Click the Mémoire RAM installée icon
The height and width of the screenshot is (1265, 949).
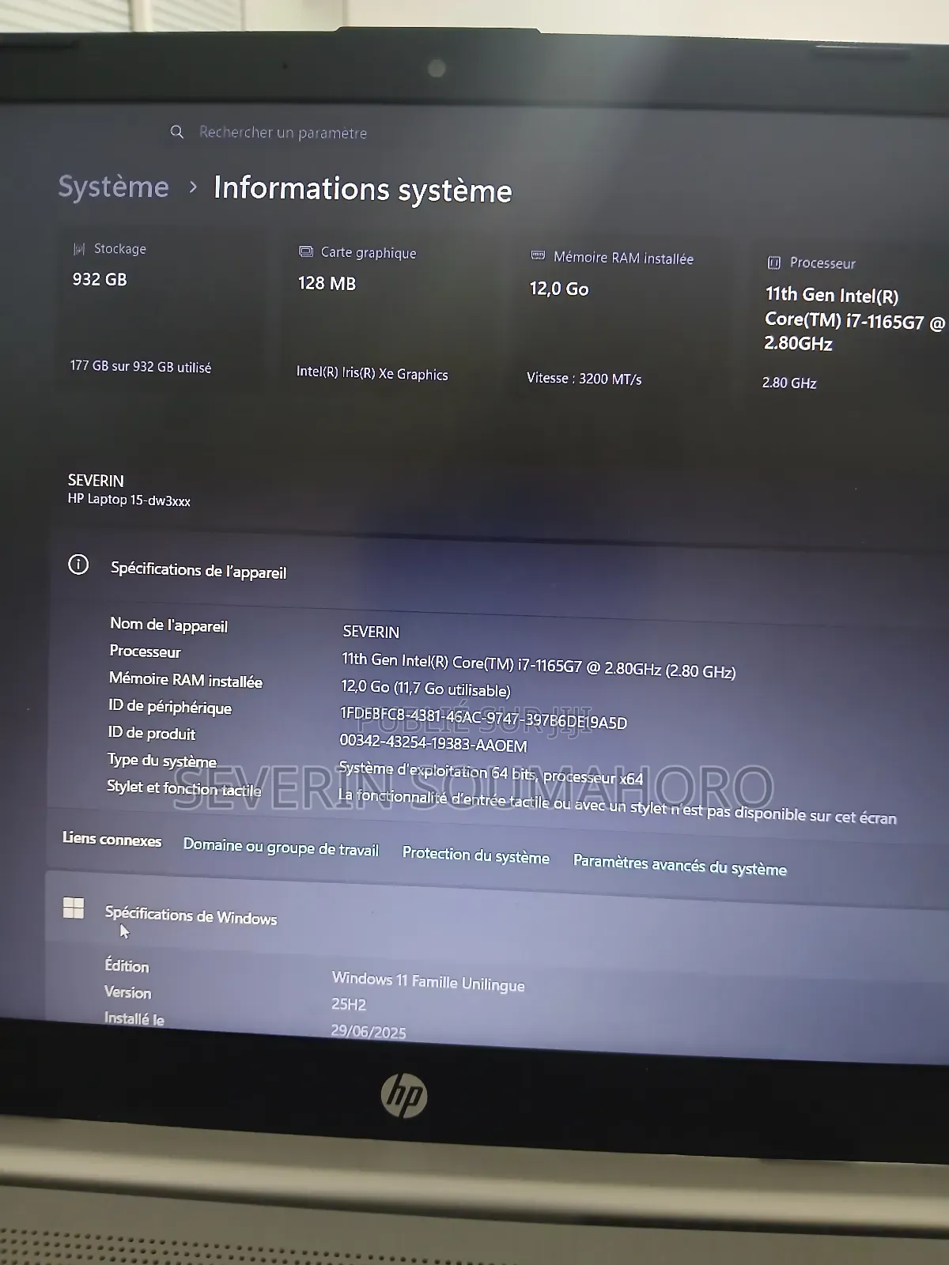pyautogui.click(x=538, y=255)
